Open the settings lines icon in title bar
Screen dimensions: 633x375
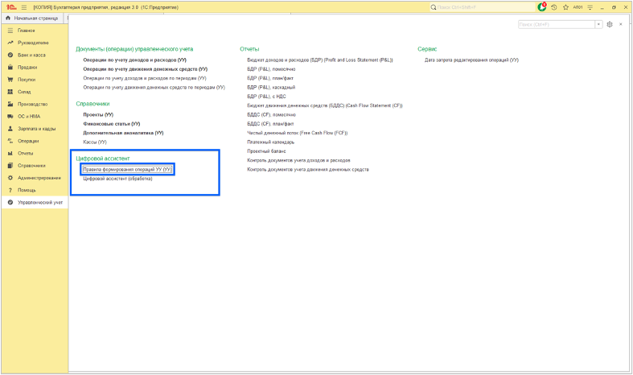tap(590, 7)
